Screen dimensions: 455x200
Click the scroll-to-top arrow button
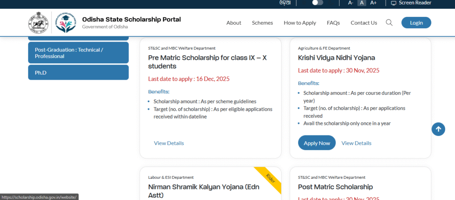(x=438, y=129)
